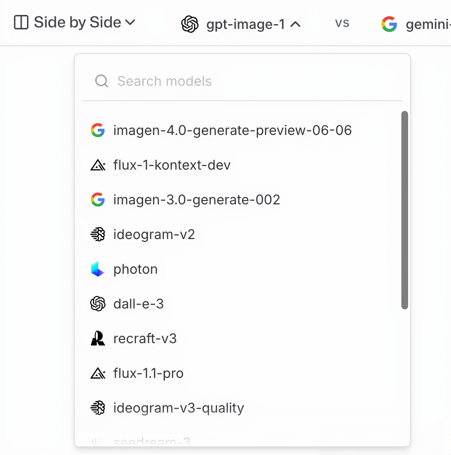Select imagen-3.0-generate-002 from the list
Screen dimensions: 451x455
click(x=197, y=200)
